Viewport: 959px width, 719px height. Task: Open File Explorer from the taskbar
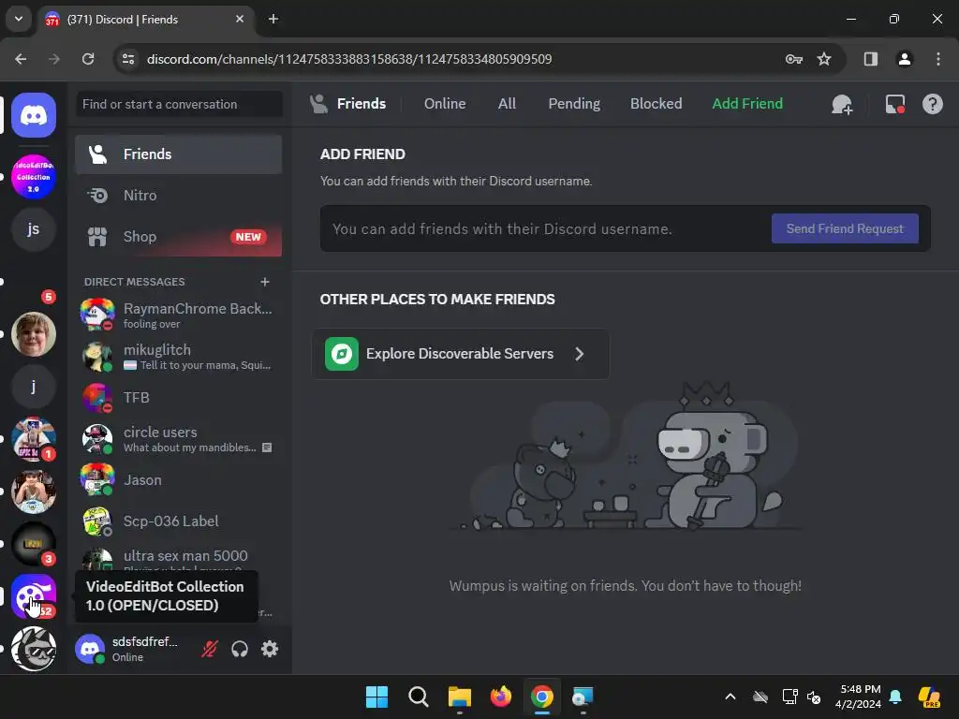(459, 697)
